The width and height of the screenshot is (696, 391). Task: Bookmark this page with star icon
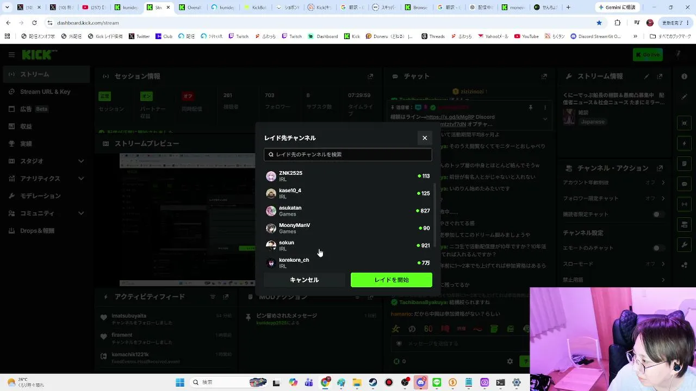tap(599, 23)
